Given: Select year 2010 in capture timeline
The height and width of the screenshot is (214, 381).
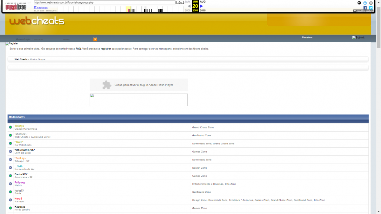Looking at the screenshot, I should pyautogui.click(x=203, y=10).
